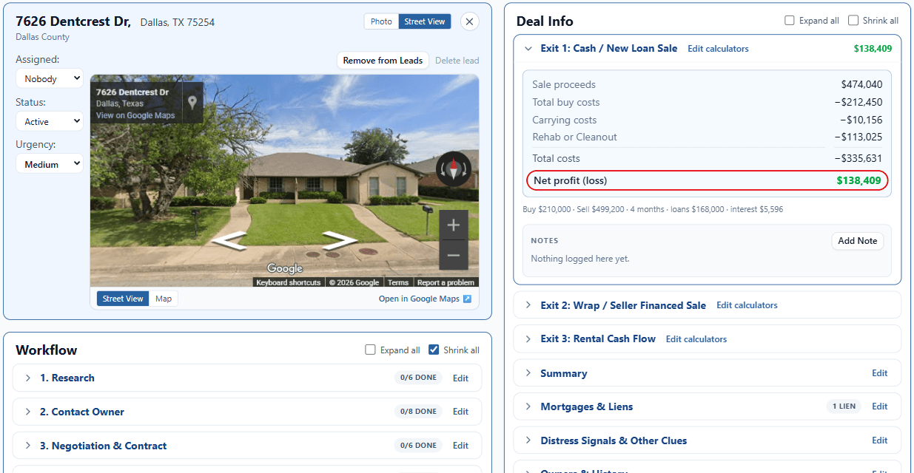This screenshot has width=914, height=473.
Task: Uncheck Shrink all in Workflow
Action: pos(434,350)
